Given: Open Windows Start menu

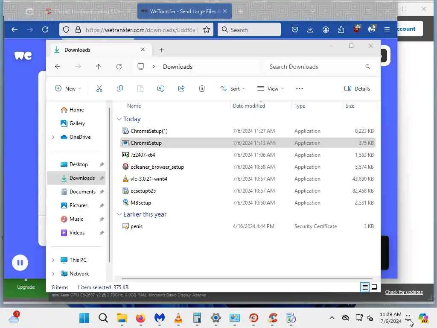Looking at the screenshot, I should pos(84,318).
